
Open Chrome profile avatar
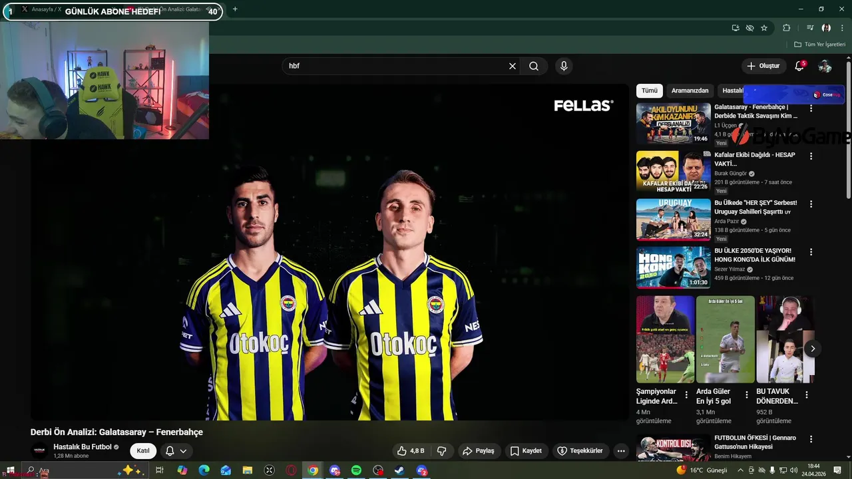pyautogui.click(x=826, y=28)
